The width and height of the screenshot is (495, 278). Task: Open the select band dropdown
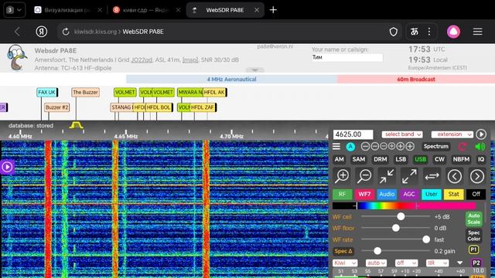(x=402, y=134)
